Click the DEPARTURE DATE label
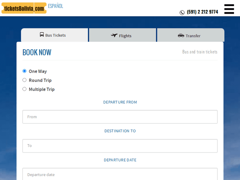240x180 pixels. click(120, 160)
